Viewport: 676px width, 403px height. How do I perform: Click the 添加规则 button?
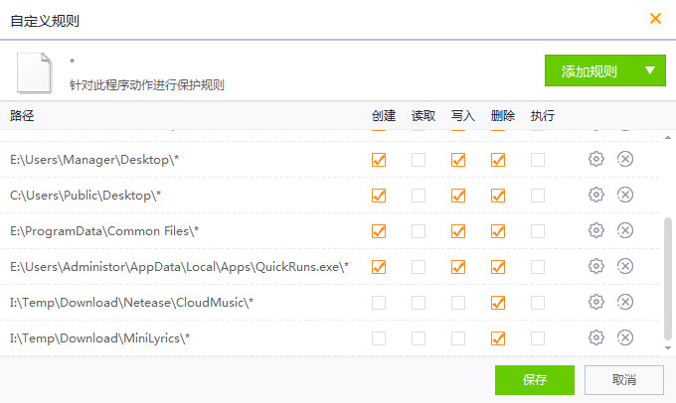point(590,70)
